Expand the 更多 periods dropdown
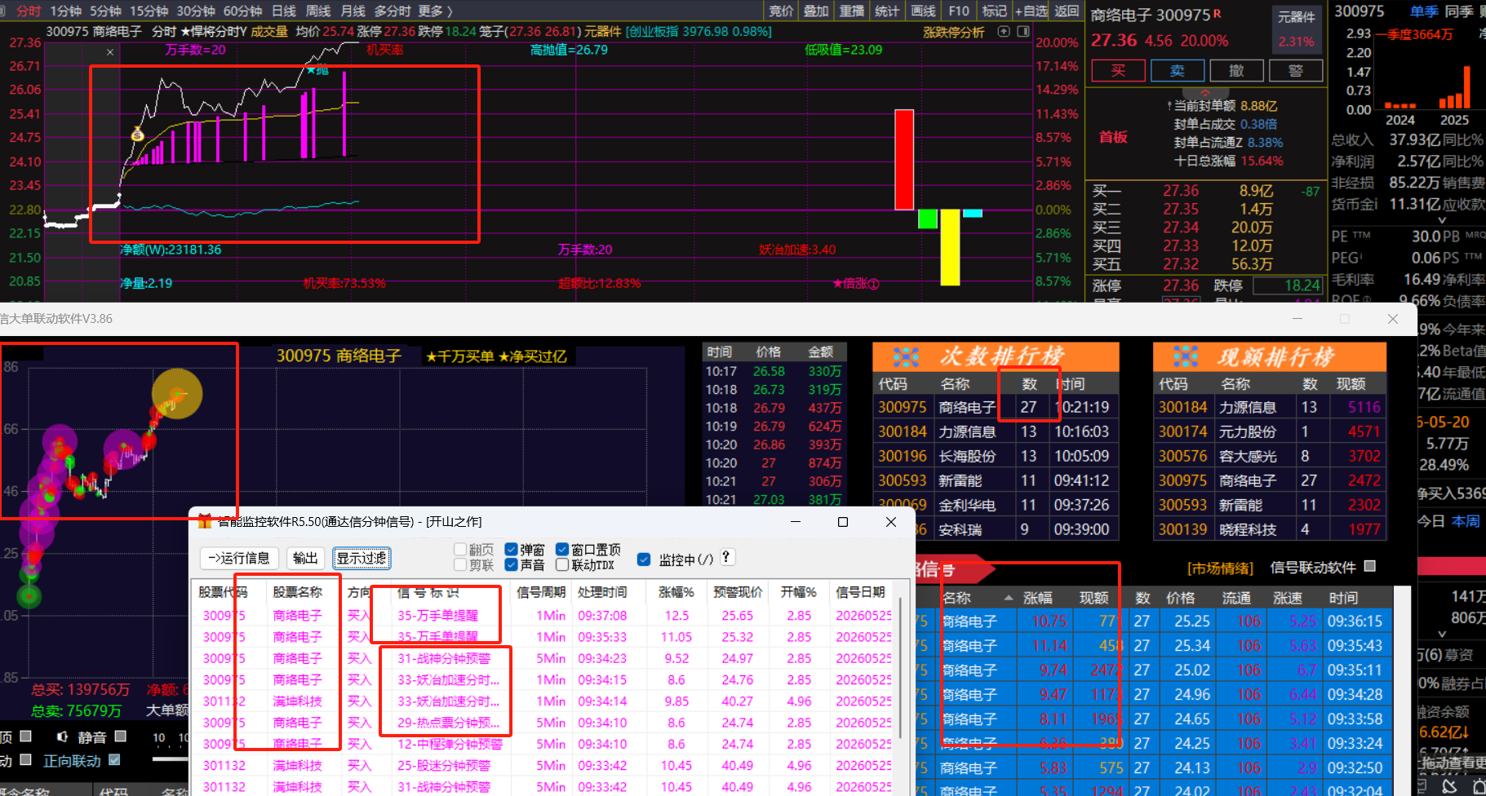 435,11
